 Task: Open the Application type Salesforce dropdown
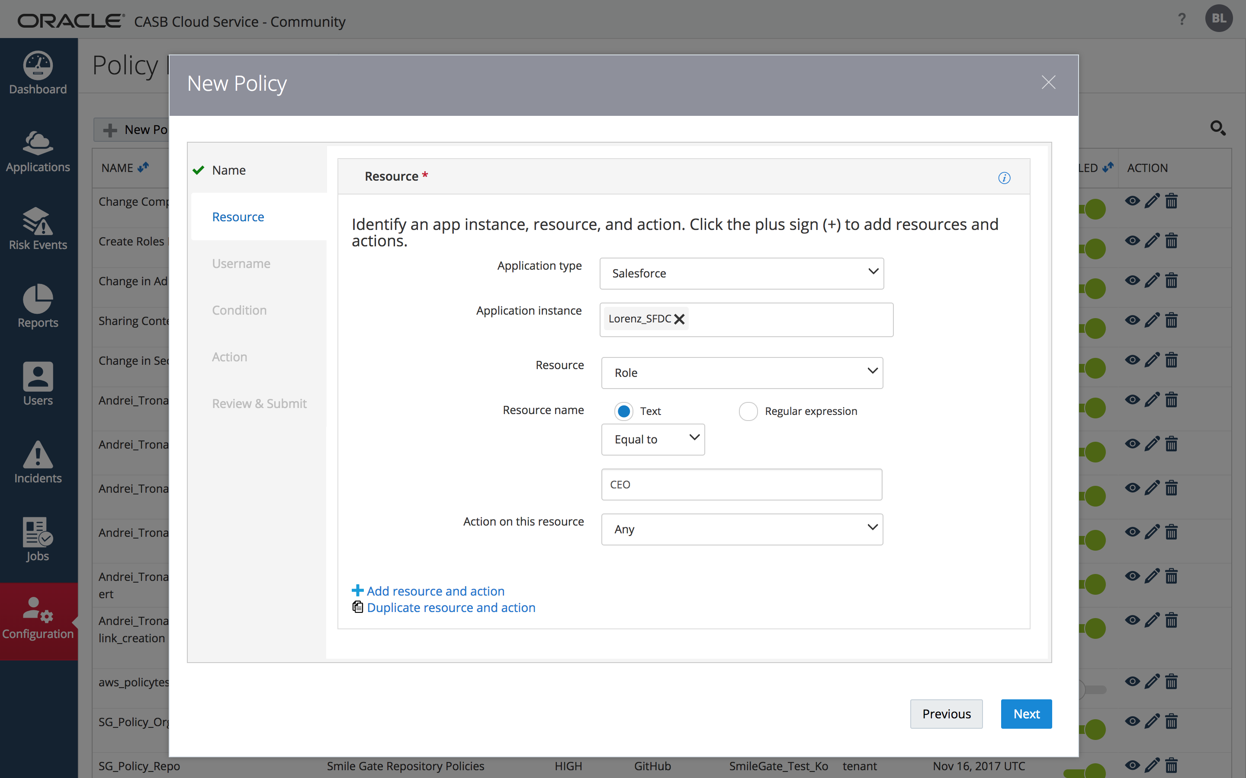coord(742,273)
